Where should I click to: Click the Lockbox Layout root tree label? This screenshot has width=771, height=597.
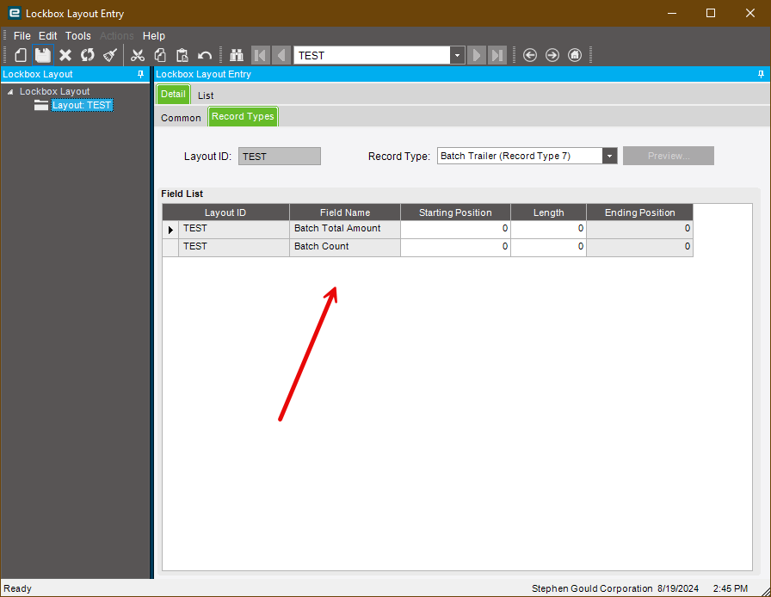click(x=54, y=91)
